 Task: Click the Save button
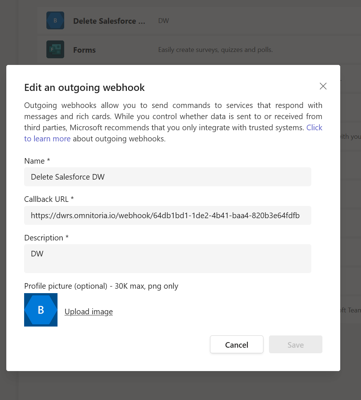(295, 344)
